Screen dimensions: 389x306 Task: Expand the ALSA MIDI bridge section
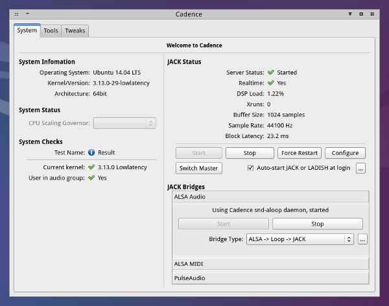(270, 264)
